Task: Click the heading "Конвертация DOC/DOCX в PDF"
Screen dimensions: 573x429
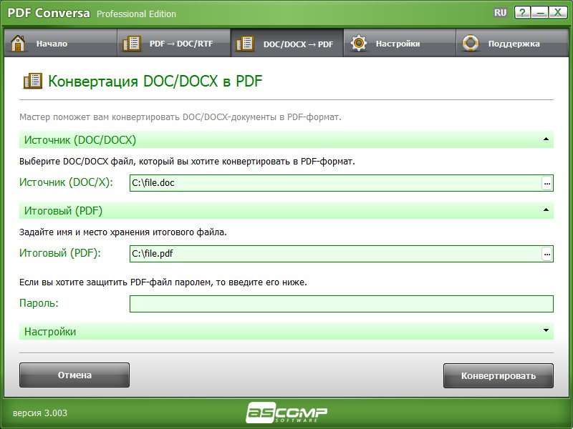Action: (x=155, y=81)
